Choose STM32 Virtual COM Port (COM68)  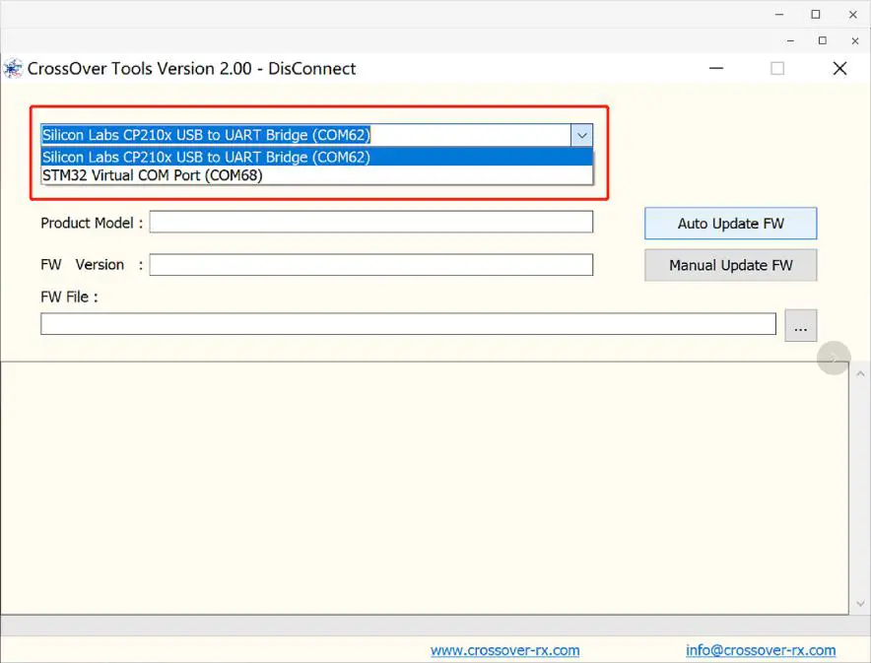coord(316,175)
